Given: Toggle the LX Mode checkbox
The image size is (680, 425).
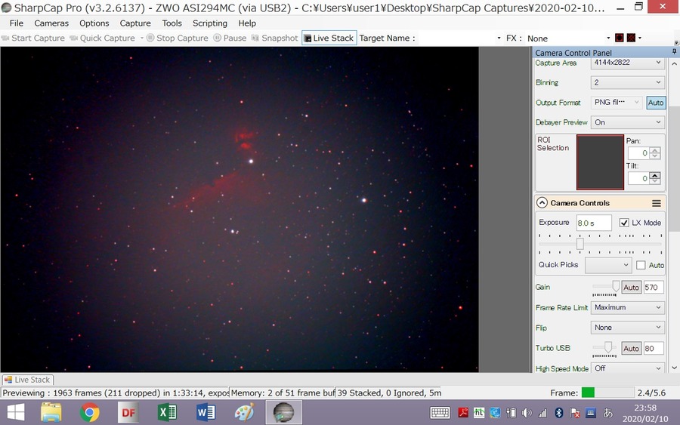Looking at the screenshot, I should [x=624, y=223].
